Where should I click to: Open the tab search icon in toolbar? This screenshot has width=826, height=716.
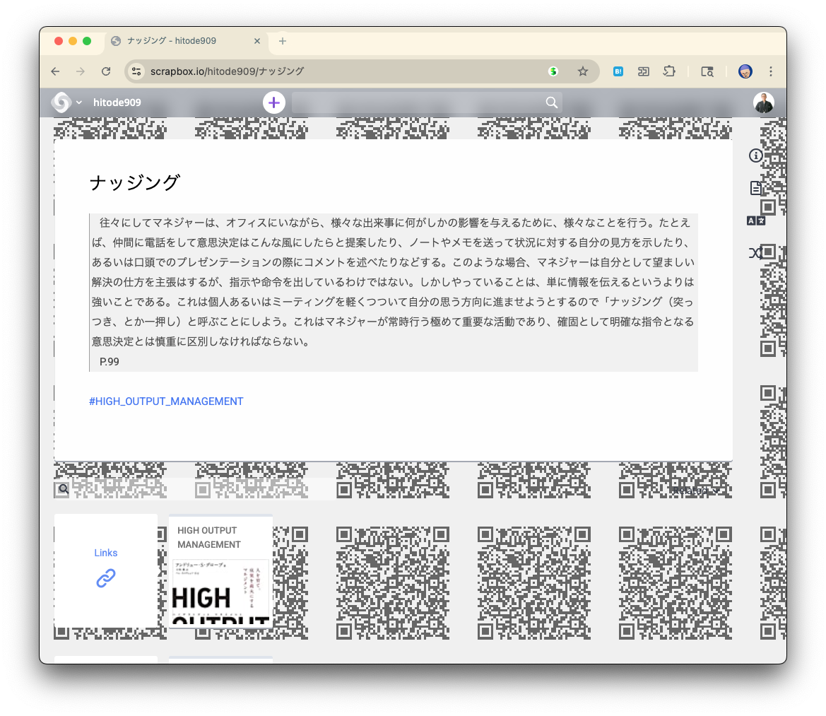tap(707, 71)
